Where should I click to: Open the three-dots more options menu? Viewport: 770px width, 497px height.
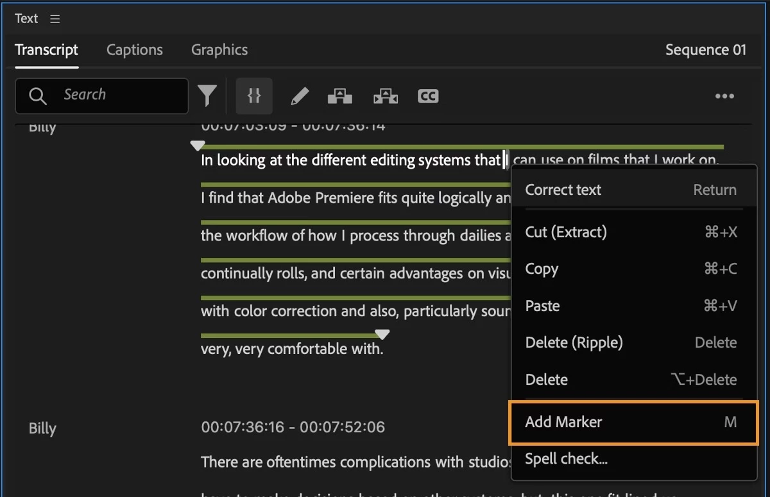tap(724, 96)
